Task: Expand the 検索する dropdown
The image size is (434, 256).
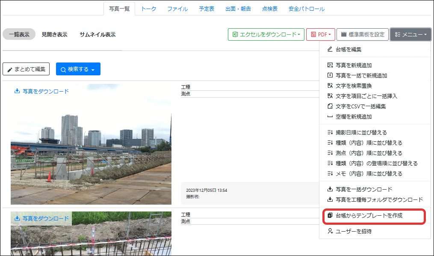Action: (x=78, y=69)
